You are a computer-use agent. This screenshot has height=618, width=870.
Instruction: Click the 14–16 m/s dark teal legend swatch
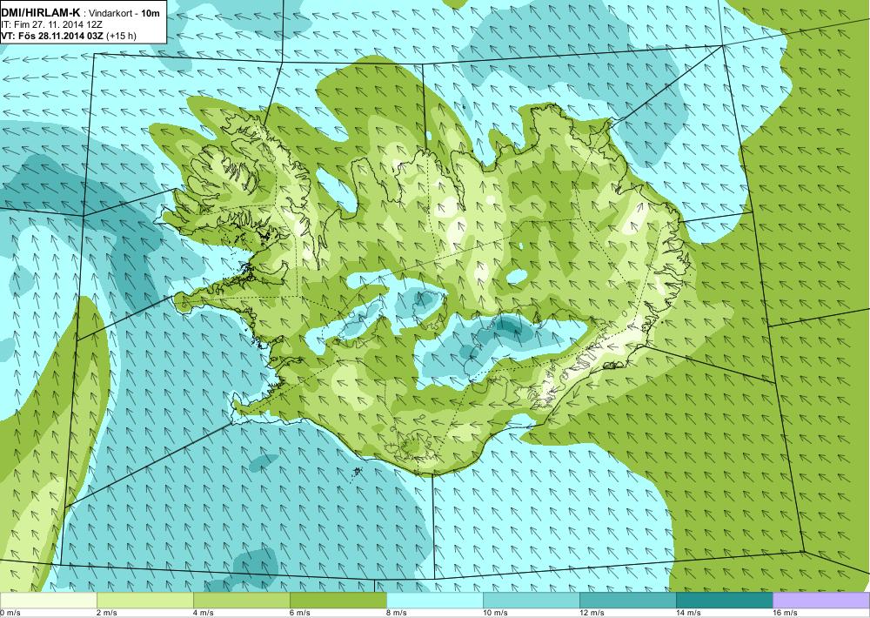click(x=724, y=601)
